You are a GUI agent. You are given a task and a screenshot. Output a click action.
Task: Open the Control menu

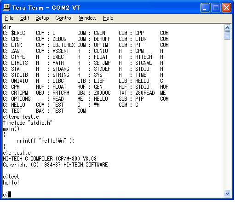click(x=64, y=18)
